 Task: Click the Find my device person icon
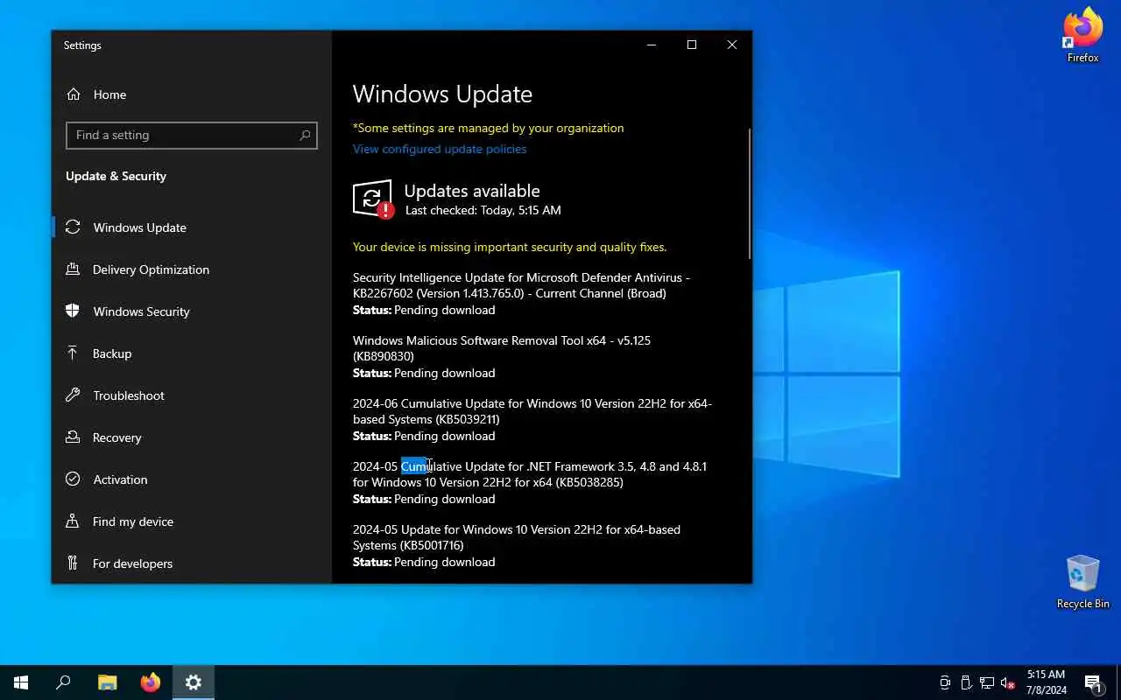(x=74, y=521)
